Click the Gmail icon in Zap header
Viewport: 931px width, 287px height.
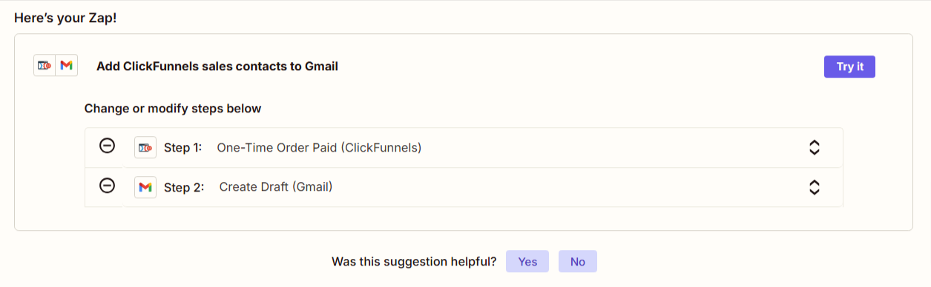tap(67, 66)
